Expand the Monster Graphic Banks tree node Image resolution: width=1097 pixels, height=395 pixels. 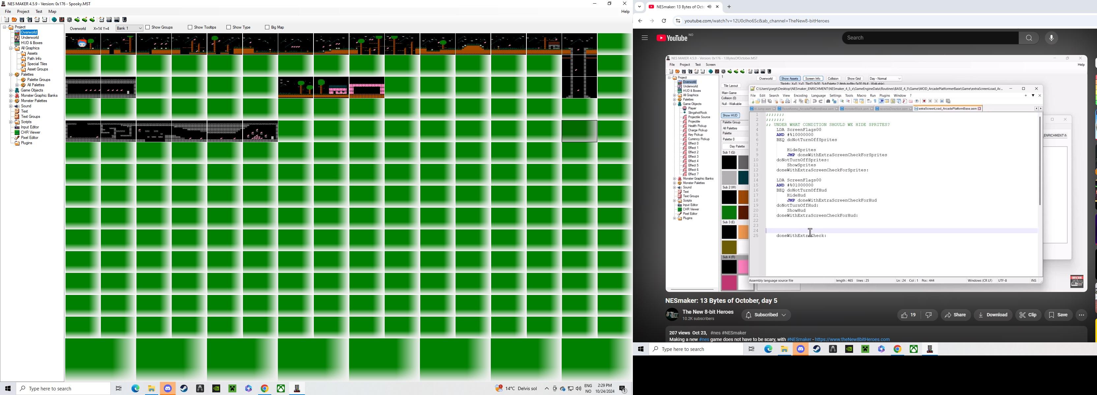(11, 96)
